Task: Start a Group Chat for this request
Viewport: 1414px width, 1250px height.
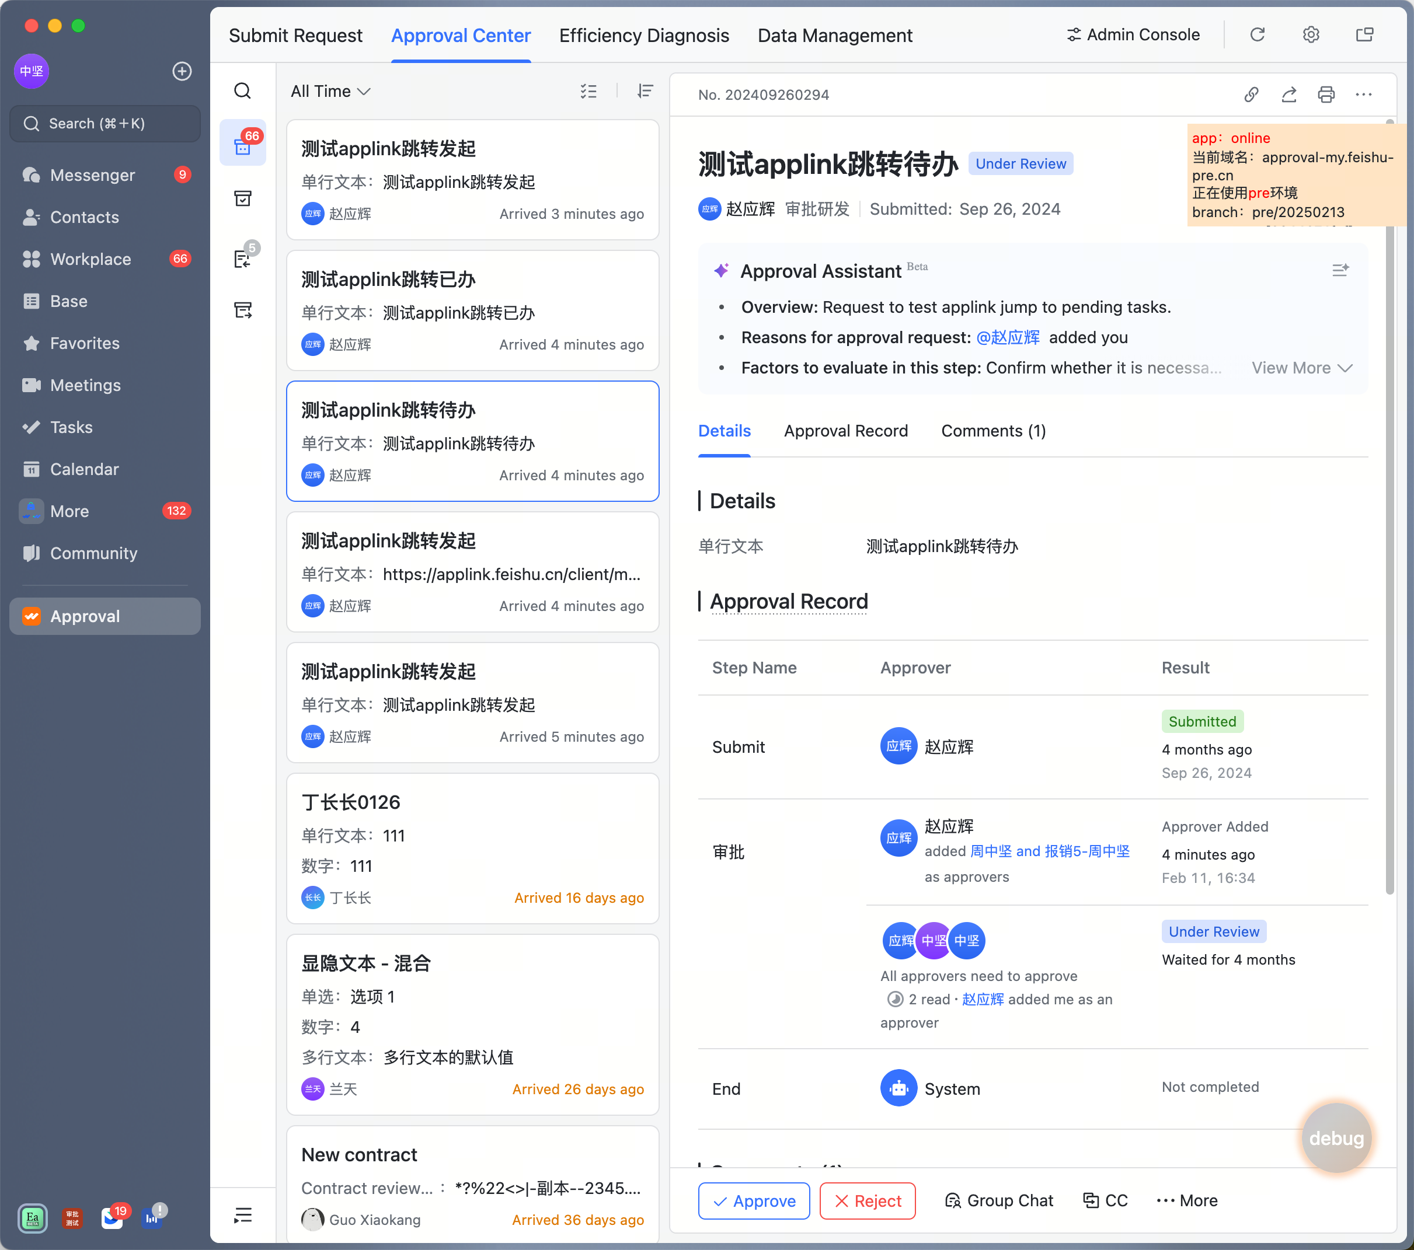Action: click(999, 1201)
